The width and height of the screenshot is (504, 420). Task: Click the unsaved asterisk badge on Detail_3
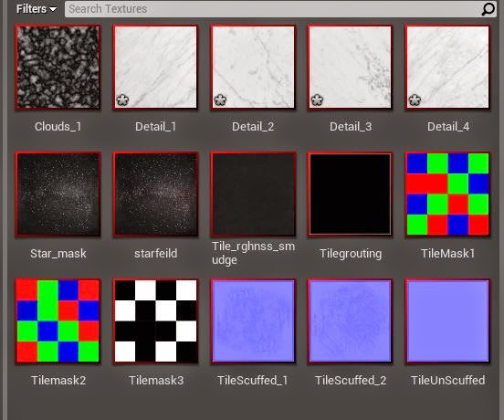(317, 100)
